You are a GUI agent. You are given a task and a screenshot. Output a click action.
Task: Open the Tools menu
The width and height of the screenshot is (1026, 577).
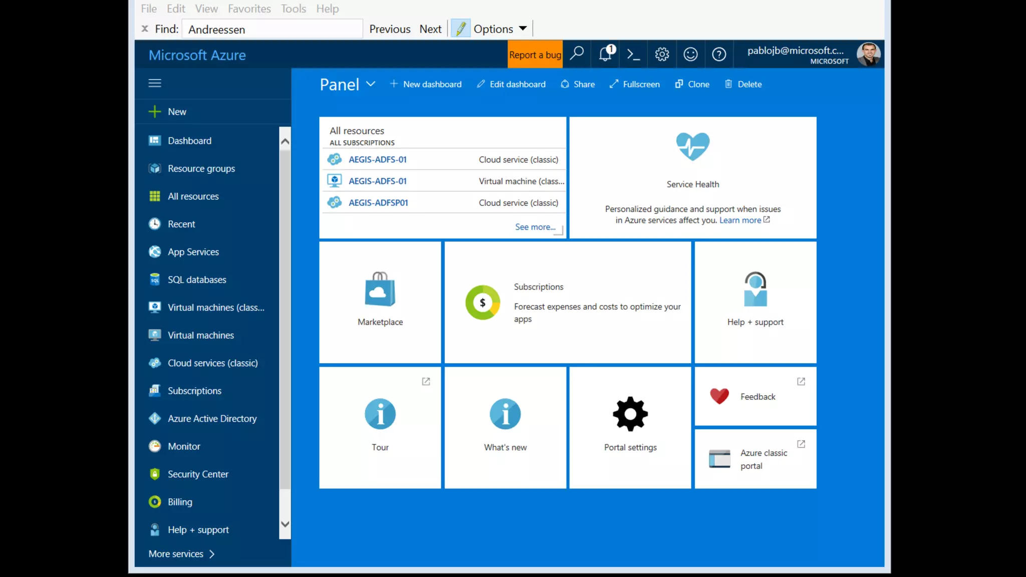tap(293, 9)
